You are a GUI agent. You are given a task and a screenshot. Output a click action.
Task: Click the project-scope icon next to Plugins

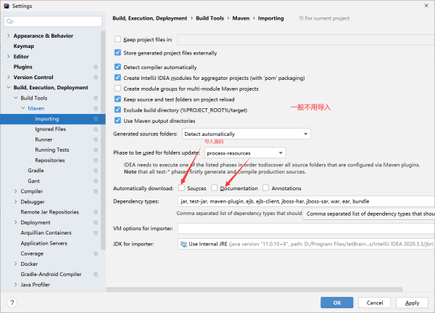point(95,67)
